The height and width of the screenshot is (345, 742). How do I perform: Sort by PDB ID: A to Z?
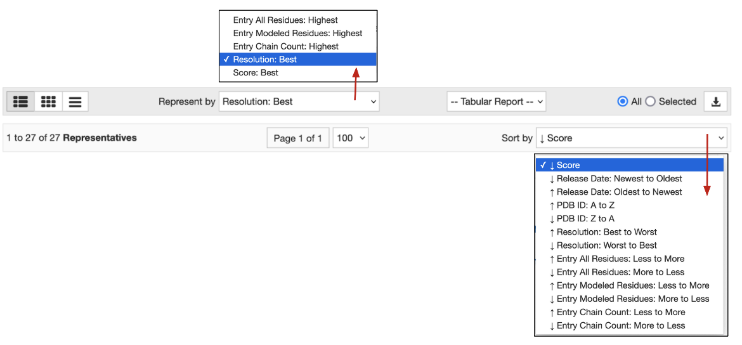pyautogui.click(x=585, y=205)
